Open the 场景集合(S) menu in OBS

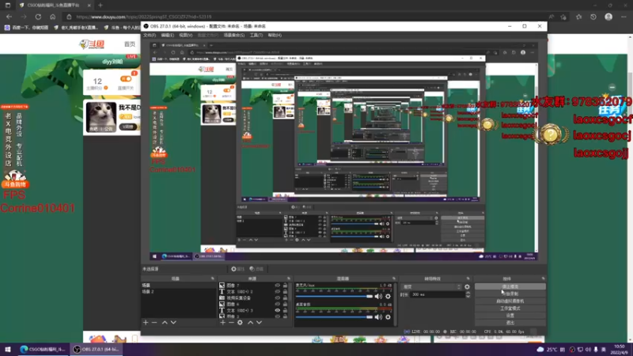point(234,35)
